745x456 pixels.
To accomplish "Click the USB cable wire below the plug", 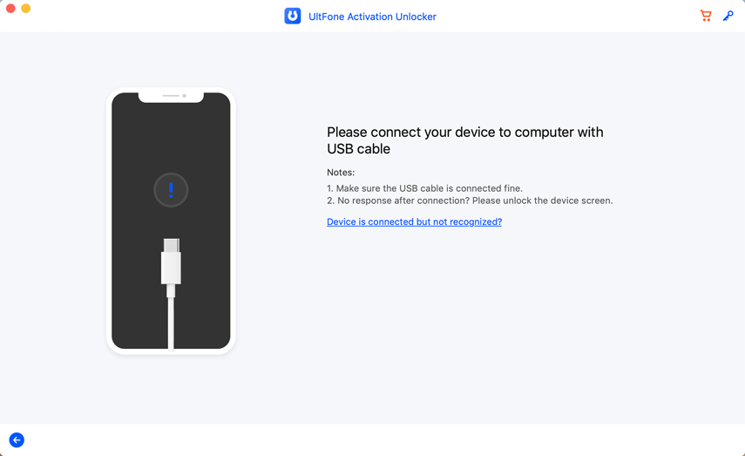I will 171,323.
